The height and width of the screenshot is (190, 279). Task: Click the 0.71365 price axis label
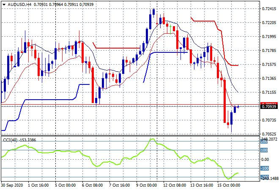(269, 78)
